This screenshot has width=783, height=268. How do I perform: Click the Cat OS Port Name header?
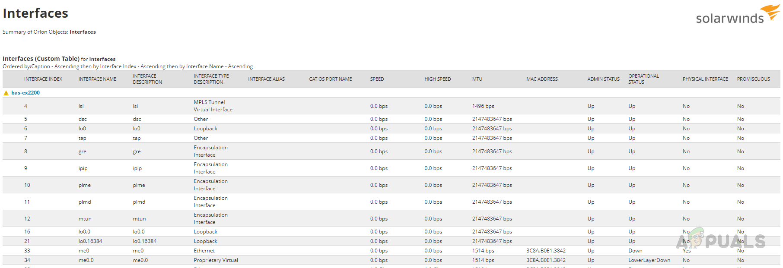pos(331,79)
